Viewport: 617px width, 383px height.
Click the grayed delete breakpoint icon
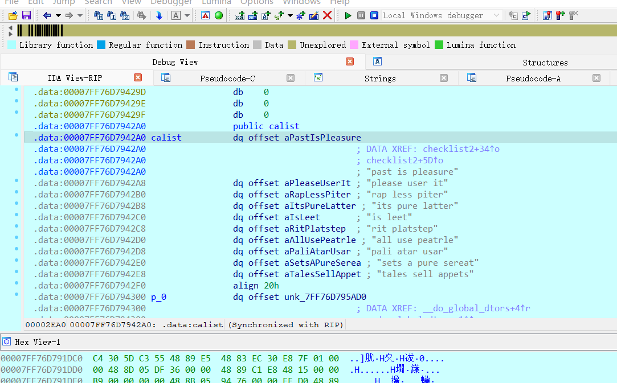click(x=573, y=15)
